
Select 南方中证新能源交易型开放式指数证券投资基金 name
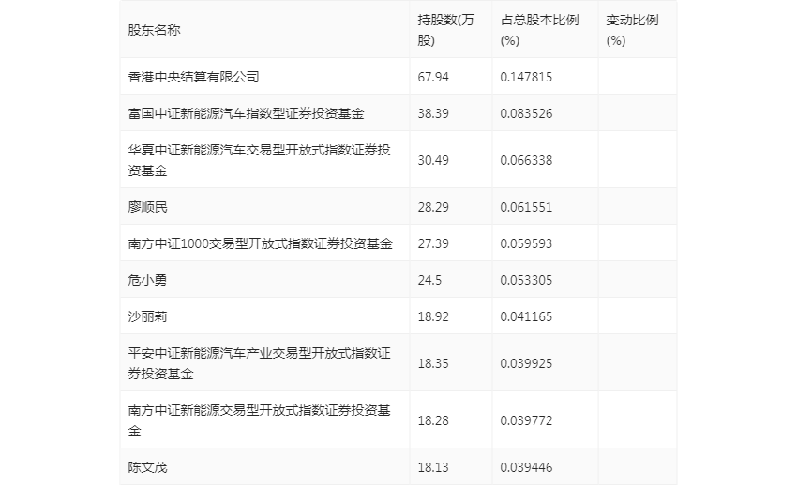[259, 420]
